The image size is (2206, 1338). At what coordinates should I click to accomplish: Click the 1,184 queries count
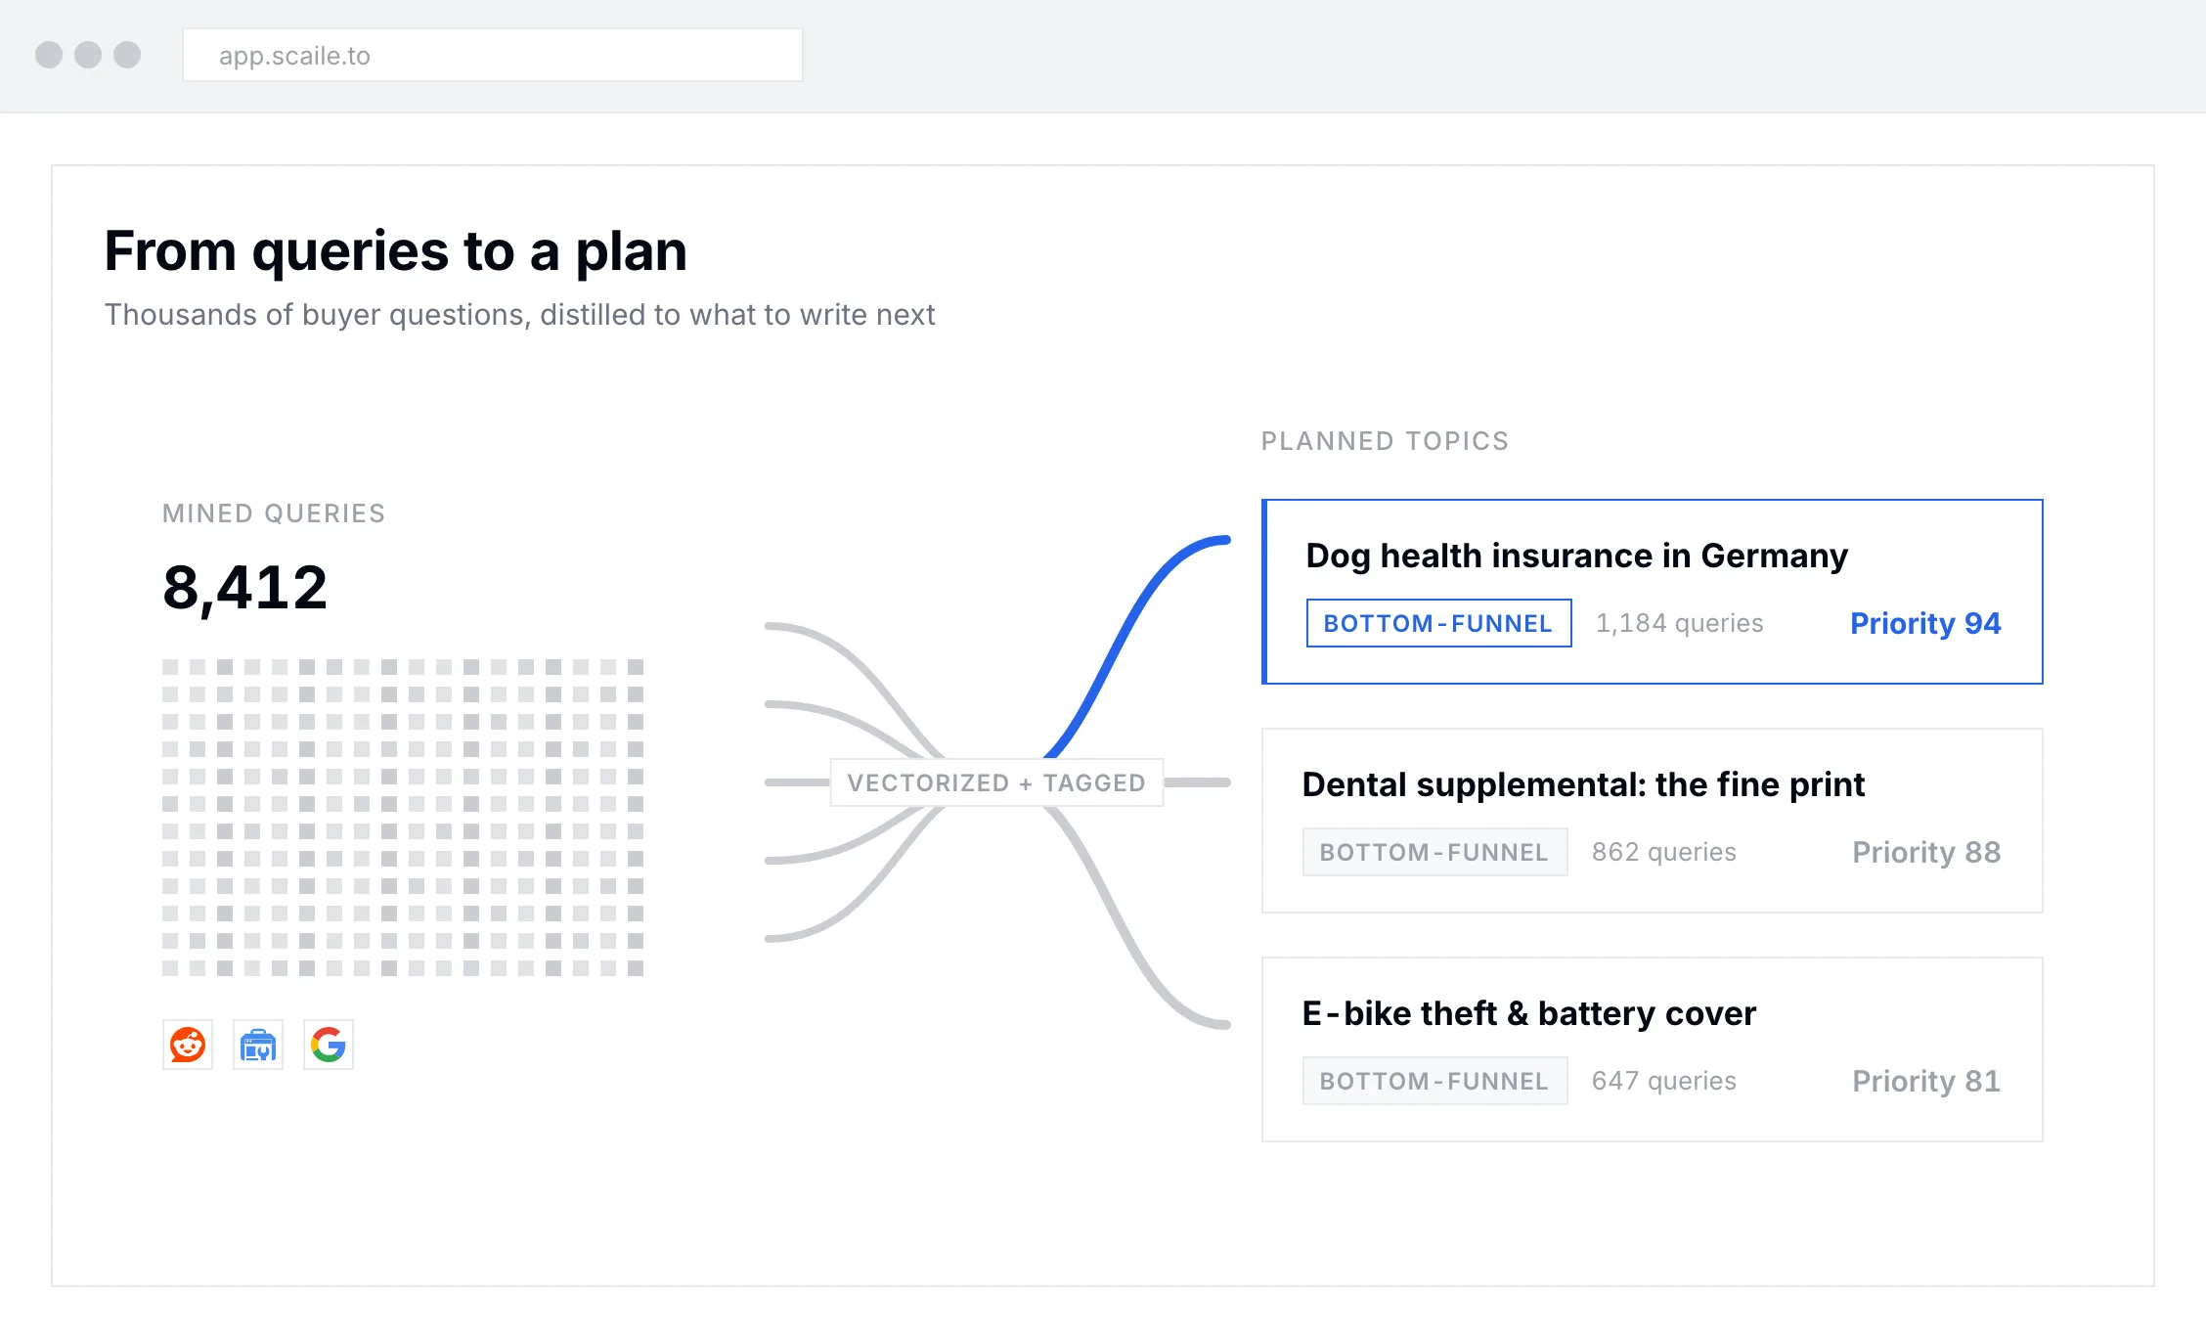(1679, 623)
